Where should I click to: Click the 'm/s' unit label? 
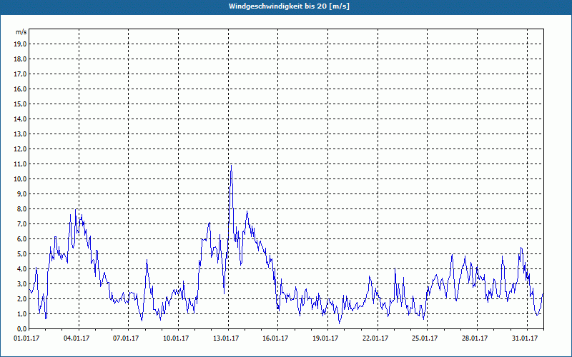21,32
